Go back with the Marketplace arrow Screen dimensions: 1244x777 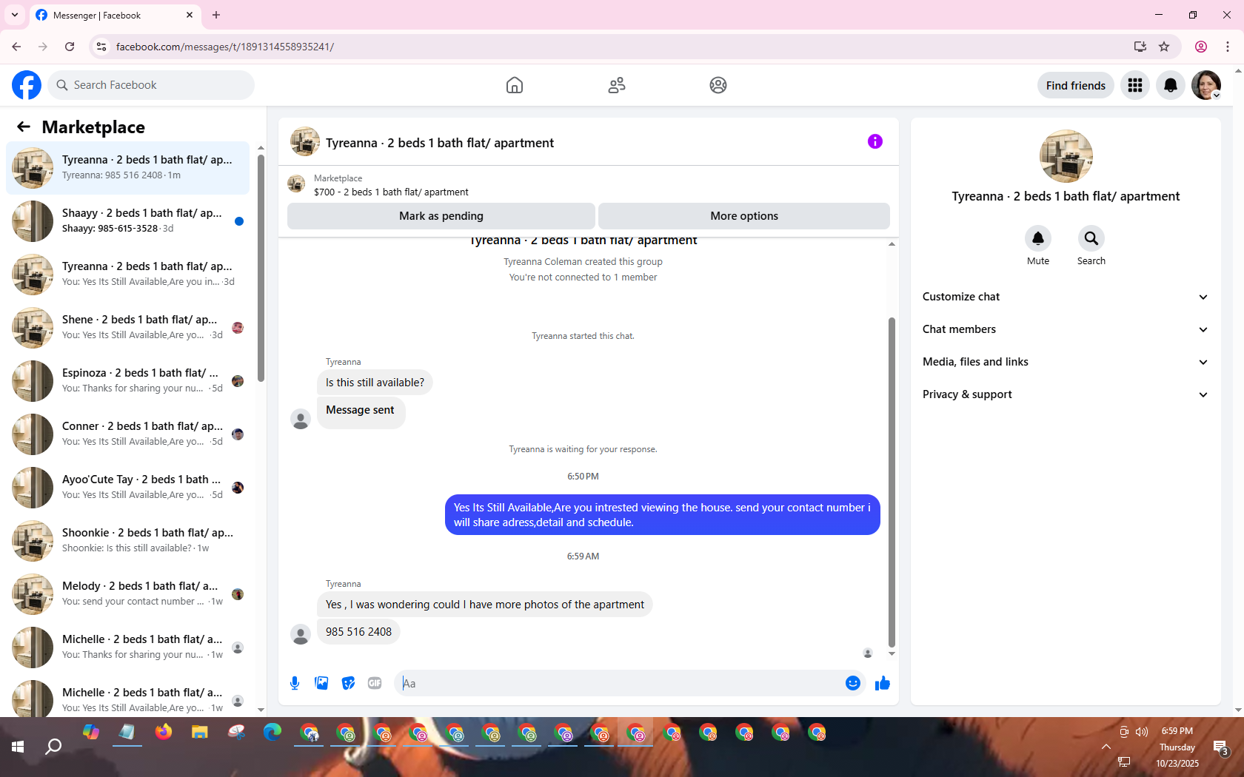(x=24, y=127)
